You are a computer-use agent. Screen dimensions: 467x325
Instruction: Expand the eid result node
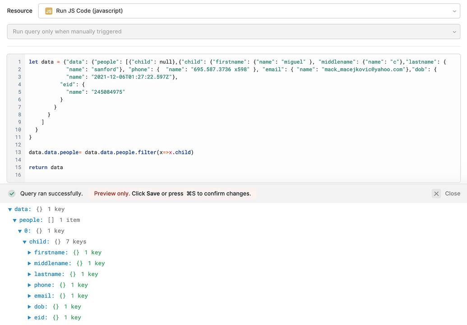tap(29, 317)
